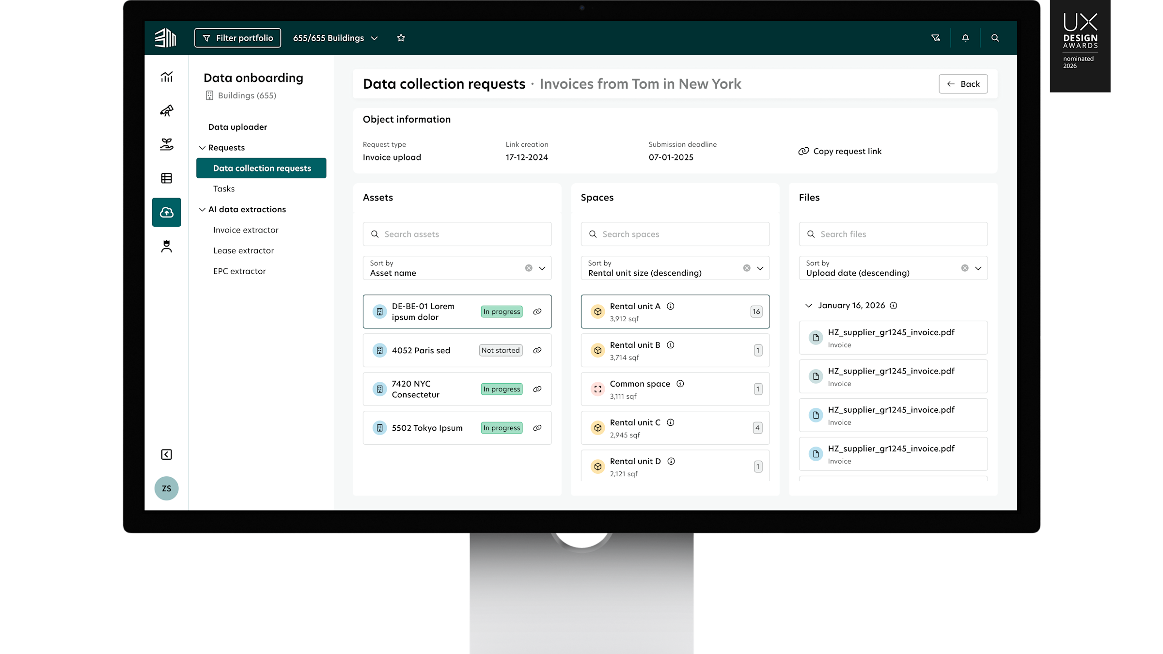Click the Back button
The width and height of the screenshot is (1163, 654).
(963, 84)
